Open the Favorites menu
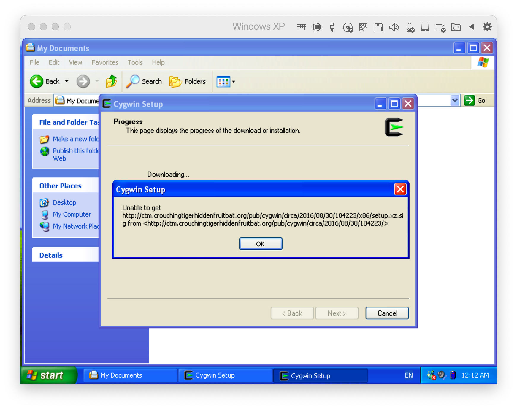This screenshot has height=409, width=517. (x=104, y=62)
